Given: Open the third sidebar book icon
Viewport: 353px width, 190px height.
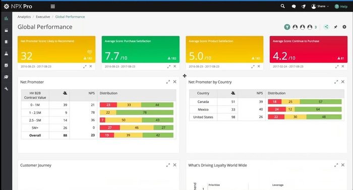Looking at the screenshot, I should [6, 42].
